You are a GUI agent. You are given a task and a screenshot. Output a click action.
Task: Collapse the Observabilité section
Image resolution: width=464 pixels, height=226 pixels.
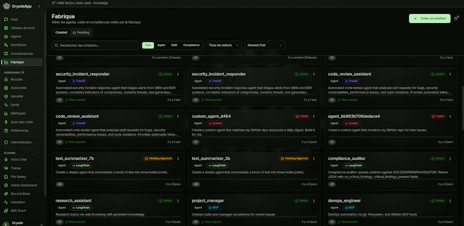38,72
